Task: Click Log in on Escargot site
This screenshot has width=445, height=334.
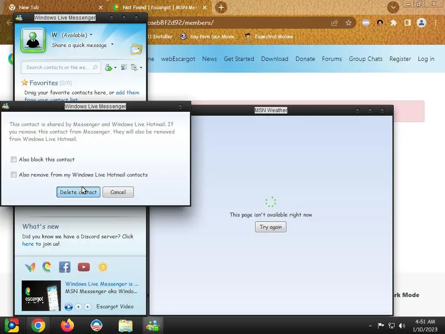Action: pyautogui.click(x=426, y=59)
